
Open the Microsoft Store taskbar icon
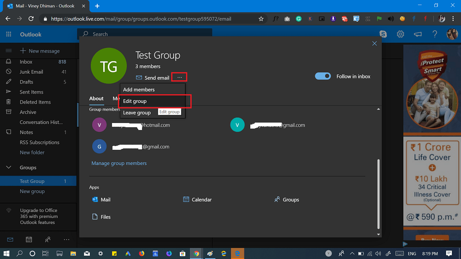182,253
